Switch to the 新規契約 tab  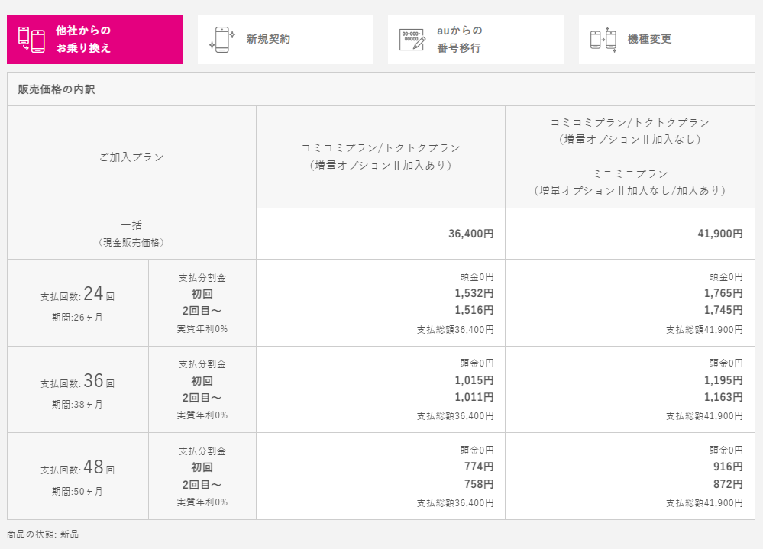(286, 40)
